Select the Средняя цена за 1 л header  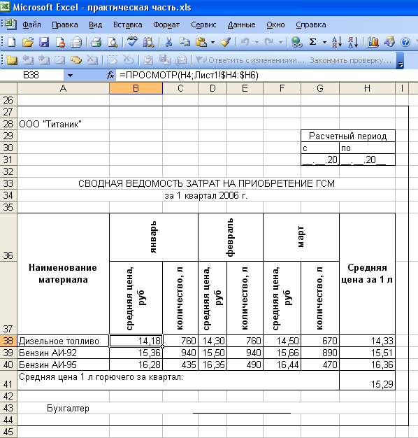point(367,274)
